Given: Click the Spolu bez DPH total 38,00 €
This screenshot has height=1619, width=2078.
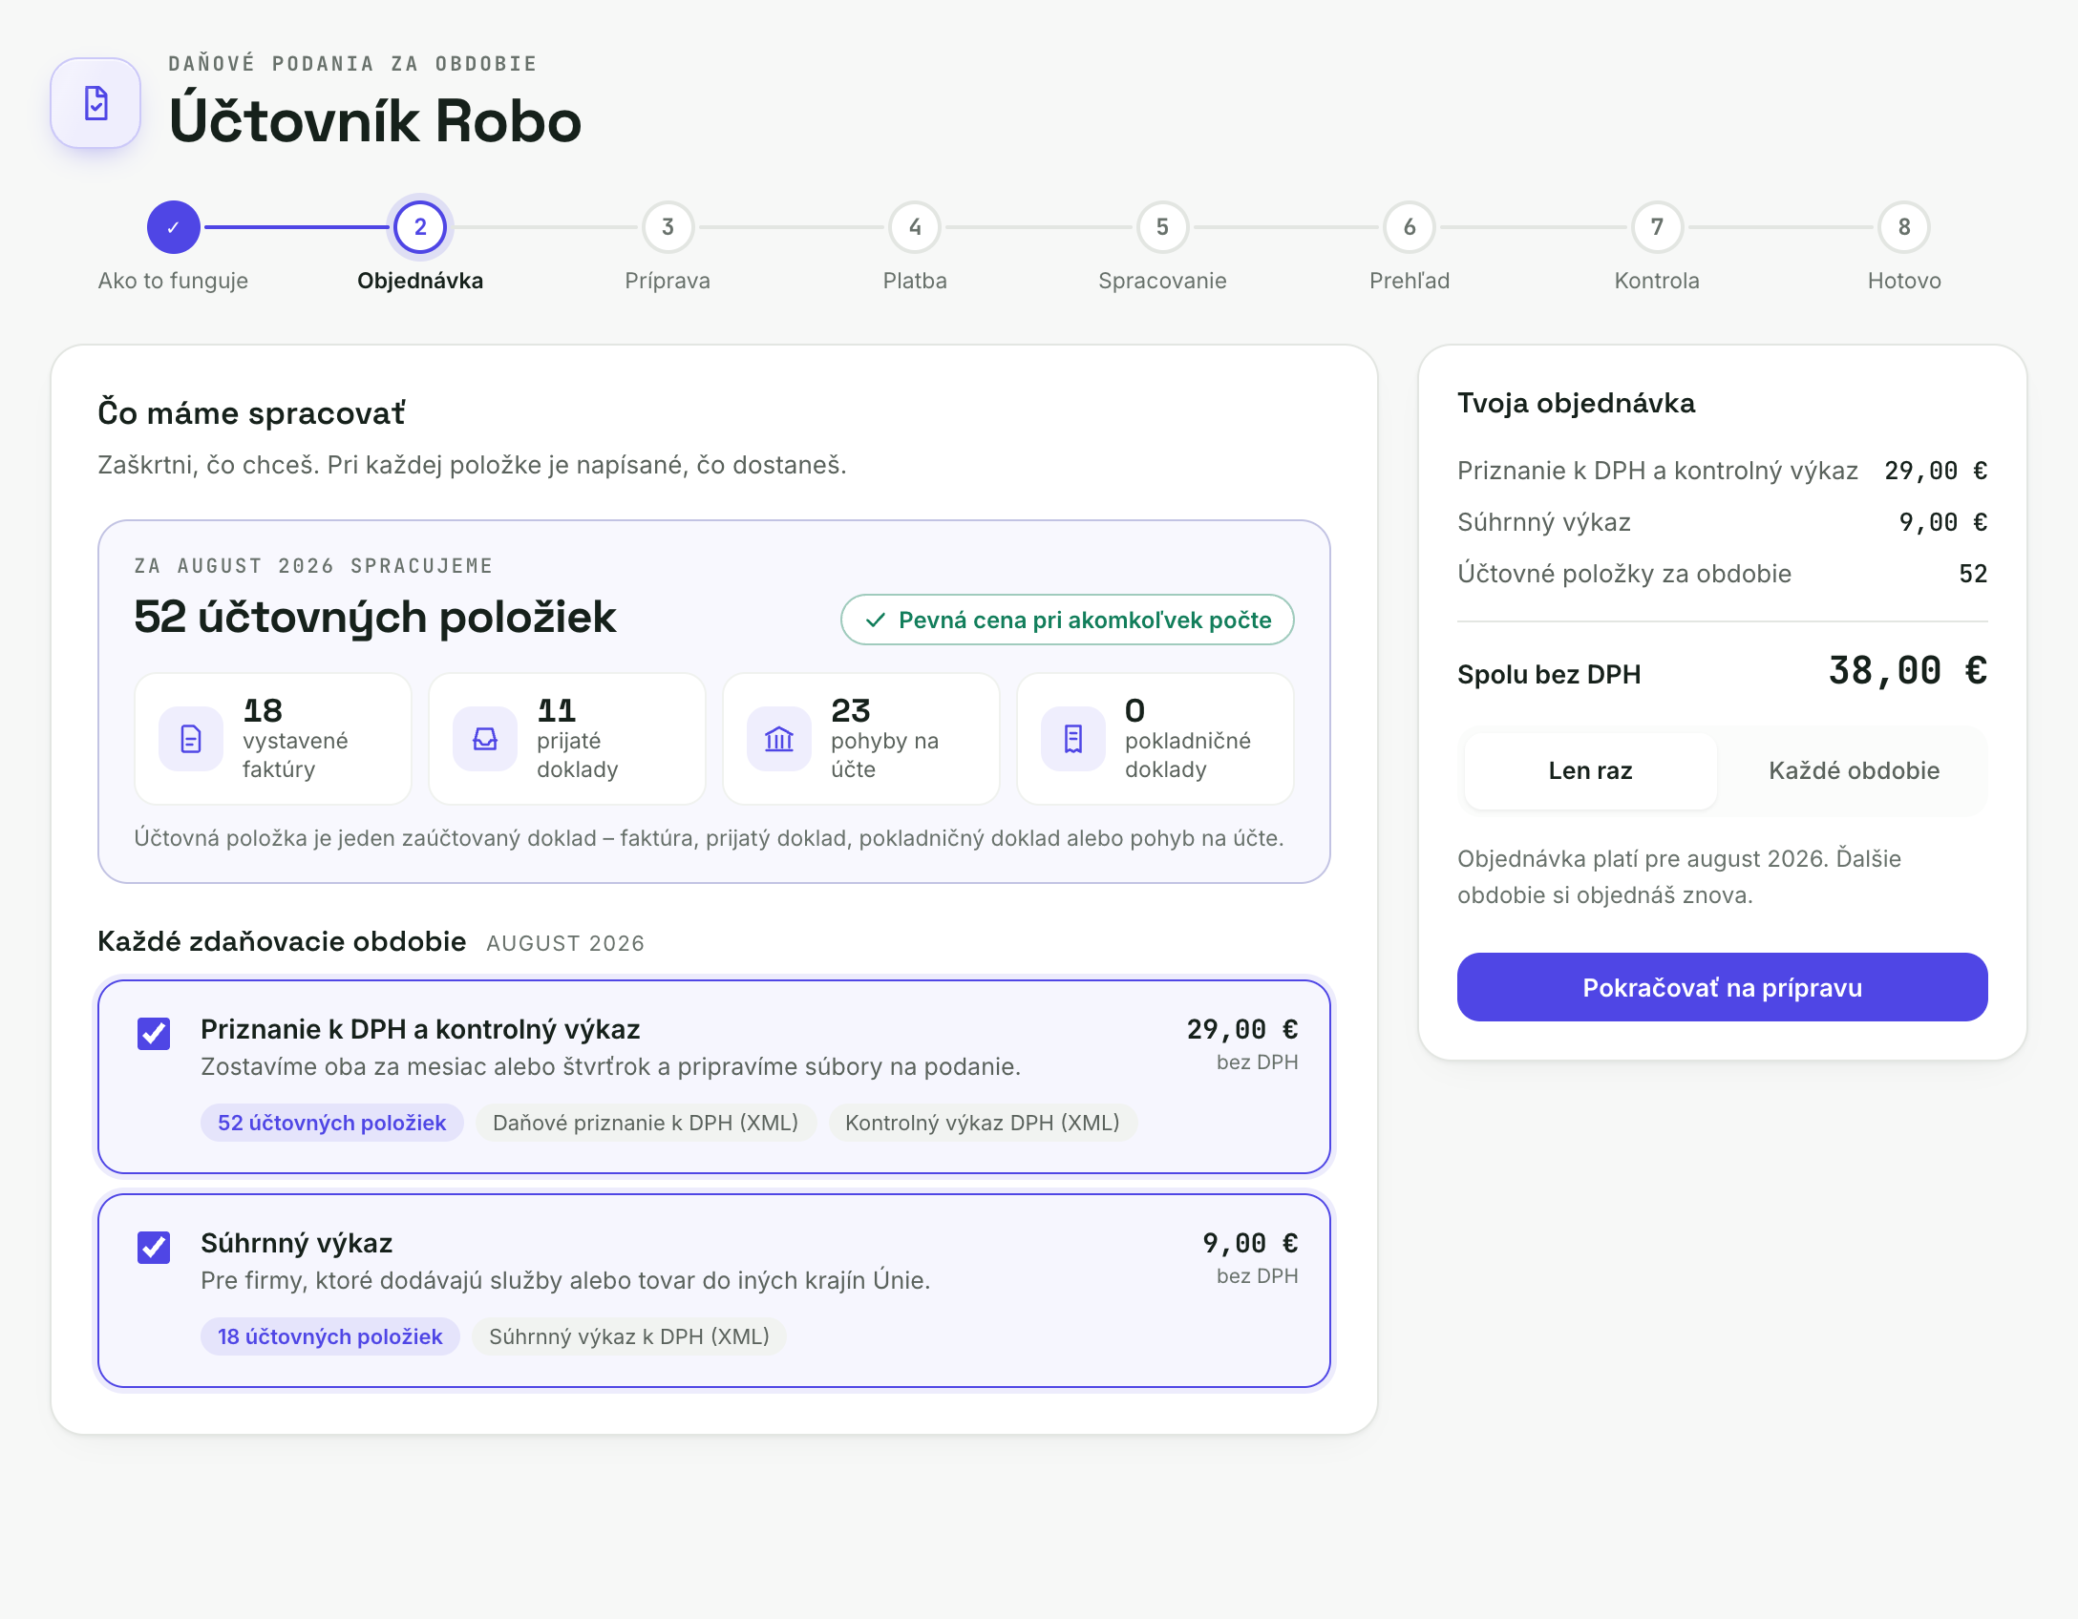Looking at the screenshot, I should tap(1907, 671).
